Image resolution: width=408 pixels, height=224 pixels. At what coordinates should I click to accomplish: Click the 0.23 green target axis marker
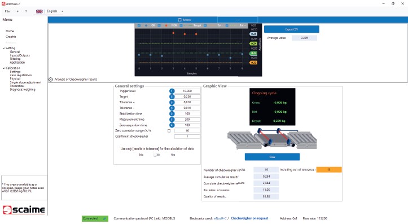point(253,53)
